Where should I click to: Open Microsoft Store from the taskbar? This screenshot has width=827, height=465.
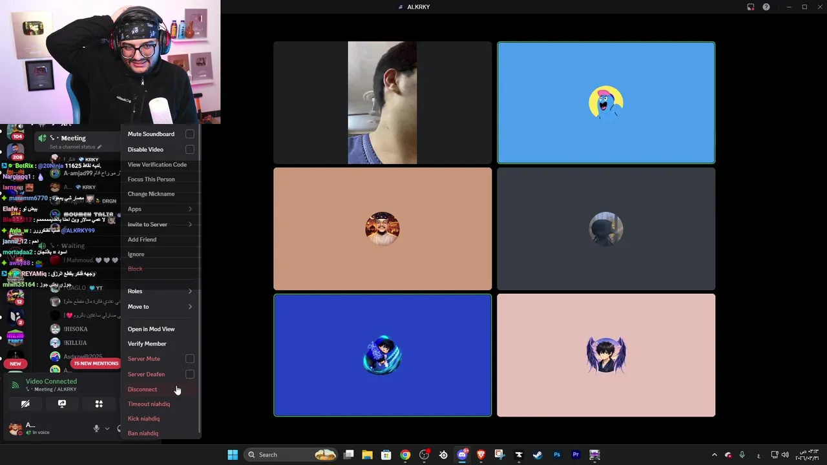coord(386,455)
